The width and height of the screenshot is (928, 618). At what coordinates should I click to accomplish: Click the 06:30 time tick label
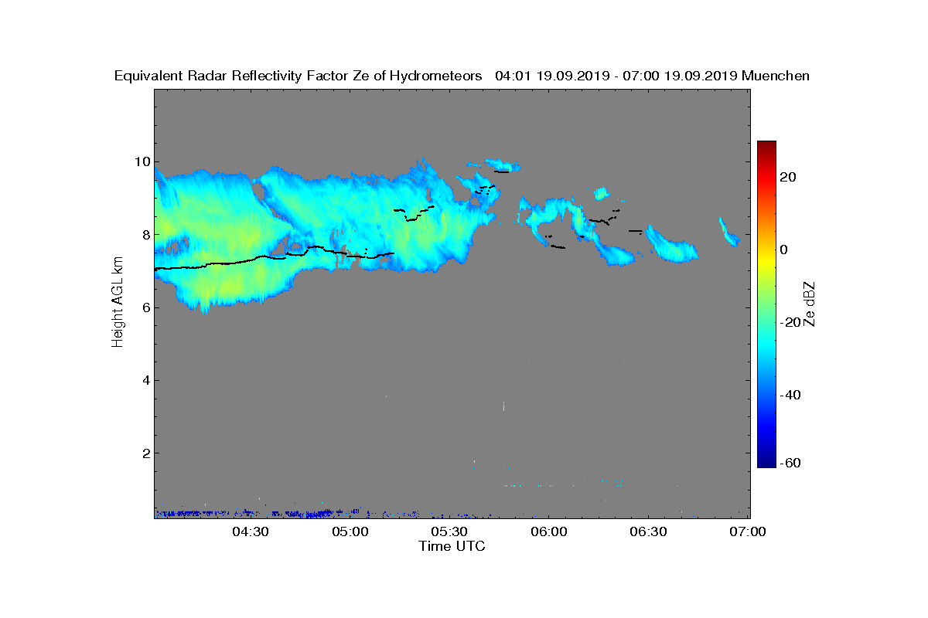(x=648, y=532)
